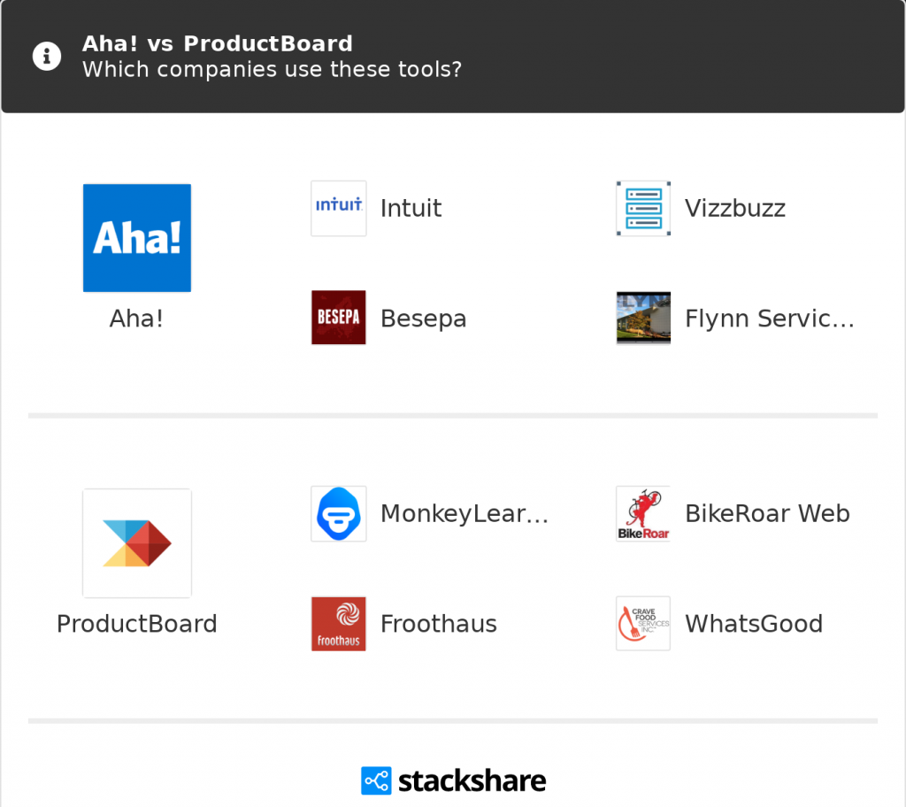The width and height of the screenshot is (906, 807).
Task: Click the info icon in the header
Action: pyautogui.click(x=47, y=57)
